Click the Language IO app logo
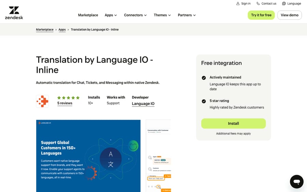Image resolution: width=307 pixels, height=192 pixels. [x=42, y=101]
